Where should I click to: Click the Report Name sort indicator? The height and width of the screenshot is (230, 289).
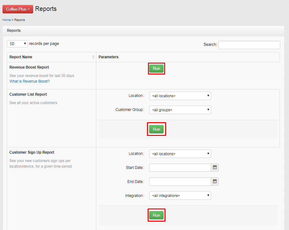coord(93,57)
